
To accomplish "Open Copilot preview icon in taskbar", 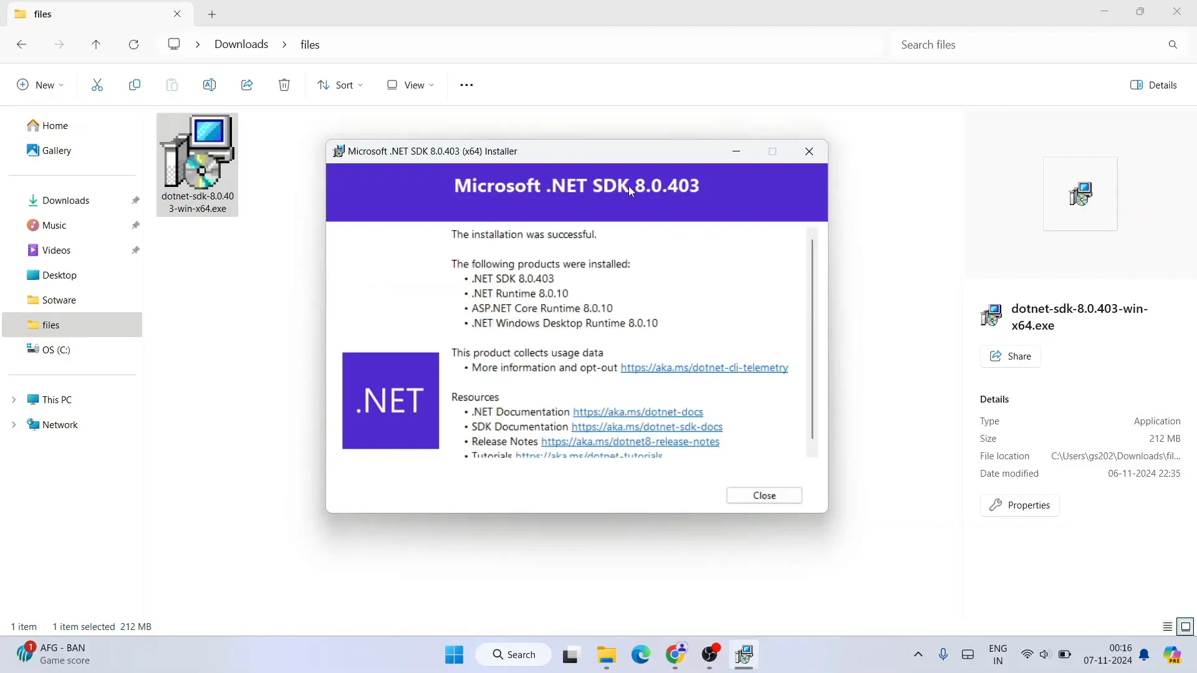I will click(x=1173, y=655).
